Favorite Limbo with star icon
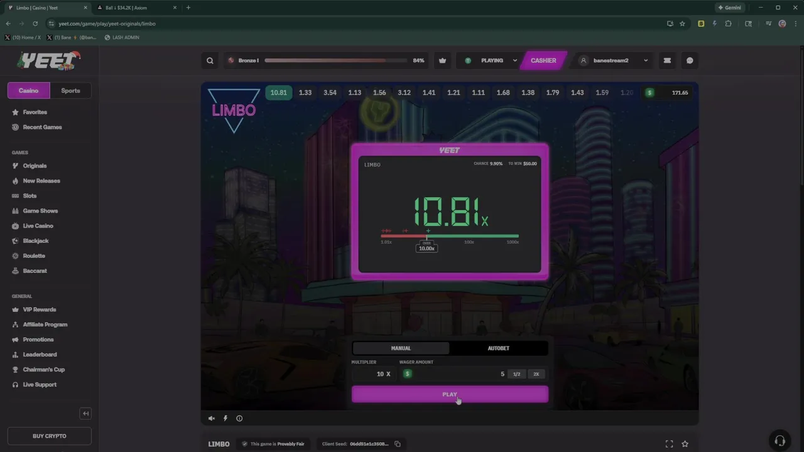This screenshot has width=804, height=452. [x=685, y=444]
